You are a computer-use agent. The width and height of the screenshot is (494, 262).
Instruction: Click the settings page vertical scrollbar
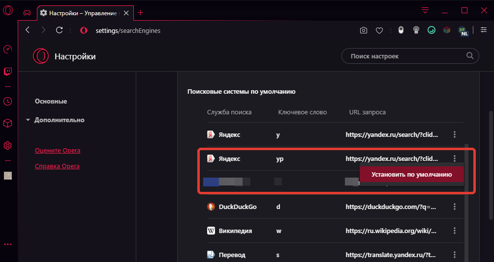point(491,165)
